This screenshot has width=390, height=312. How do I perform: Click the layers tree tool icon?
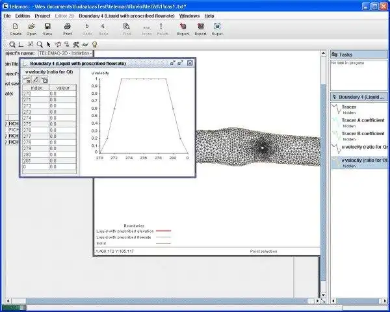[67, 45]
